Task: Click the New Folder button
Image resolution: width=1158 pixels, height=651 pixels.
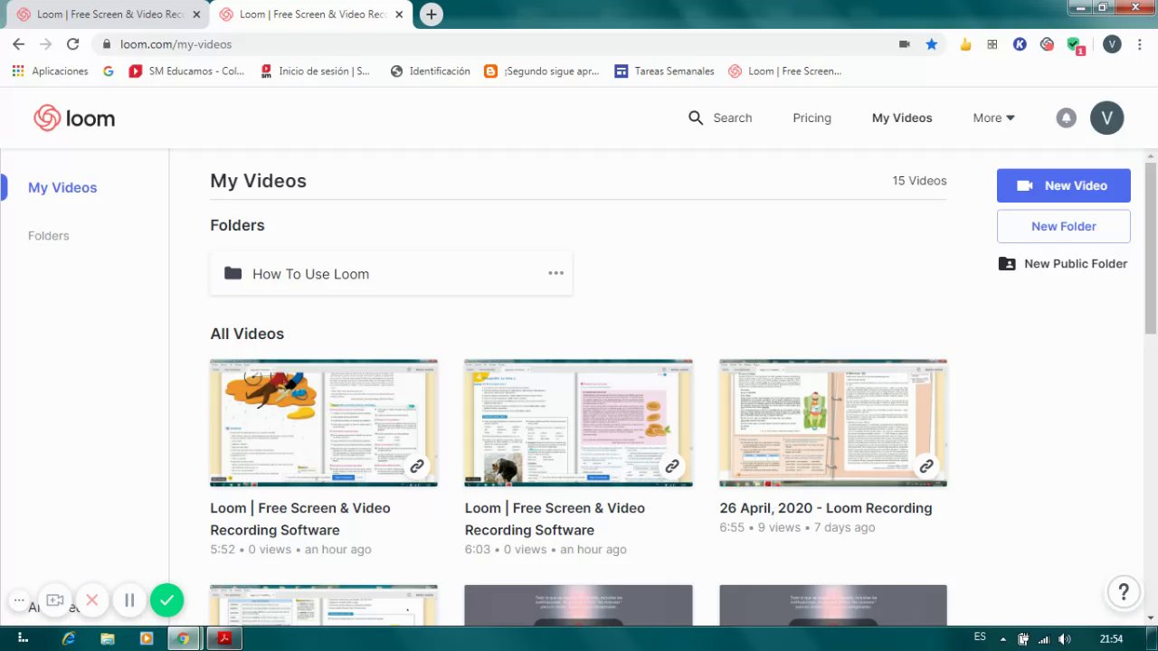Action: (x=1063, y=226)
